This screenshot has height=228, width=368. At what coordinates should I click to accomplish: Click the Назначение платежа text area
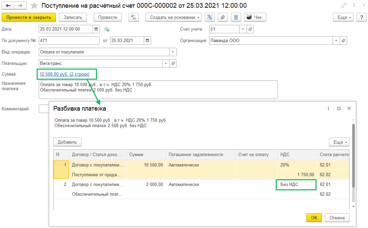[158, 89]
